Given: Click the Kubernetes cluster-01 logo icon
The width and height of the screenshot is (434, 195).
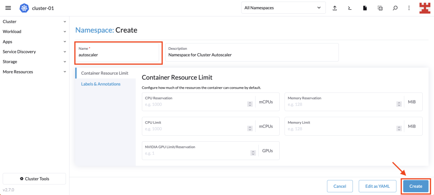Looking at the screenshot, I should (25, 8).
